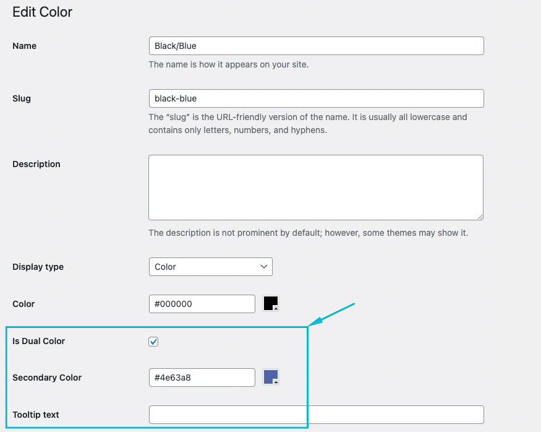Uncheck the Is Dual Color checkbox
Image resolution: width=541 pixels, height=432 pixels.
[154, 342]
